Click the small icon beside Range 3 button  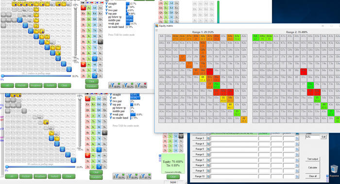point(208,138)
